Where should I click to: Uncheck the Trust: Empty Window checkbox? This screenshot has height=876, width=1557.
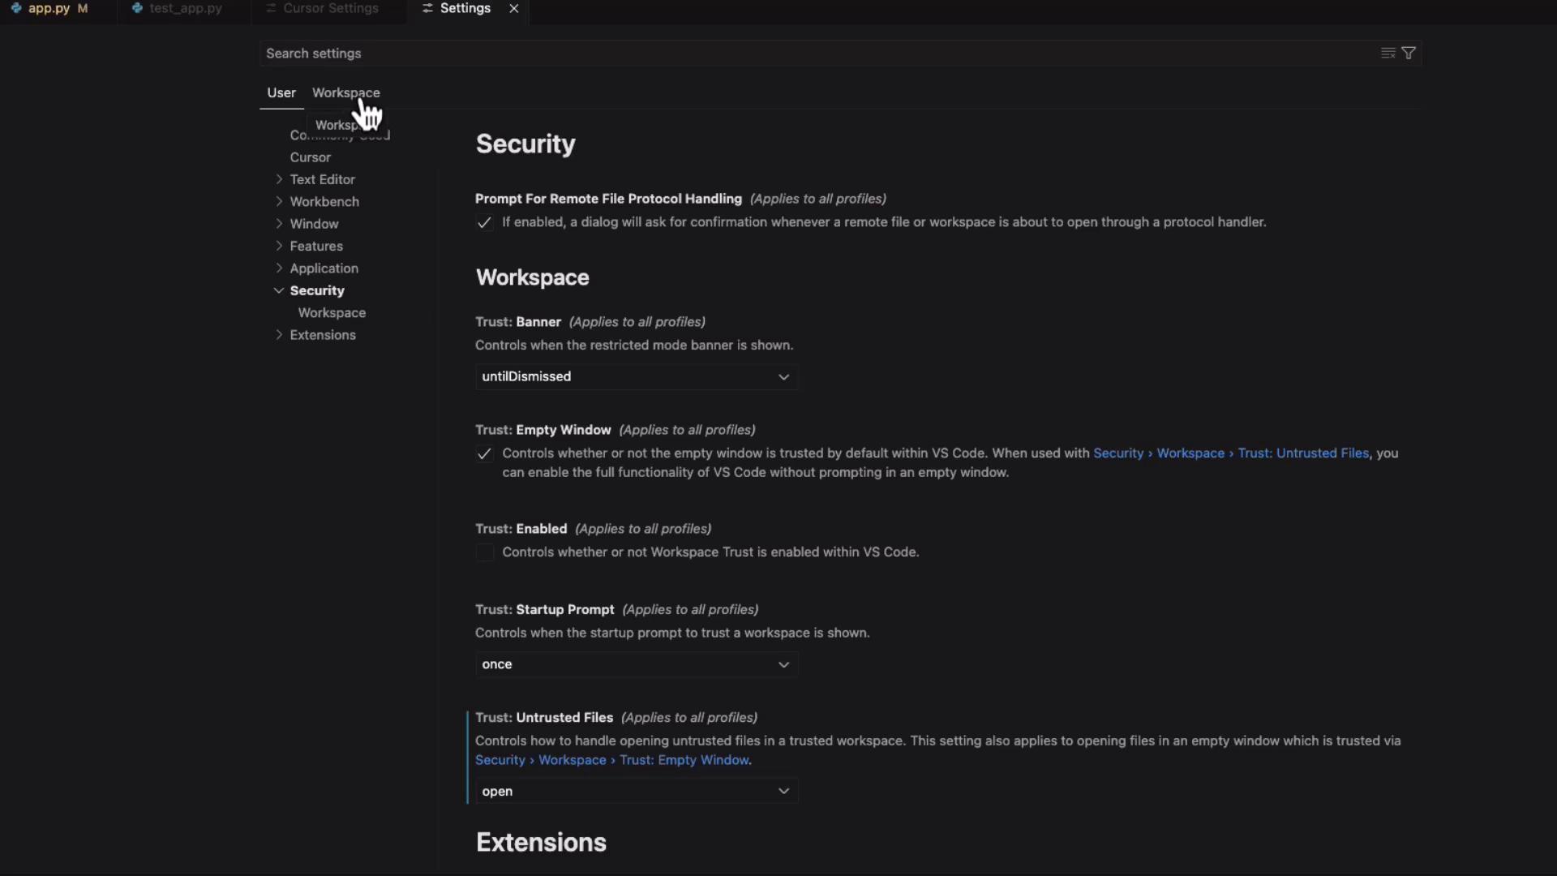pyautogui.click(x=484, y=454)
